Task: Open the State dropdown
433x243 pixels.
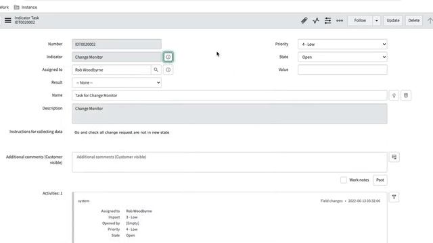Action: point(342,57)
